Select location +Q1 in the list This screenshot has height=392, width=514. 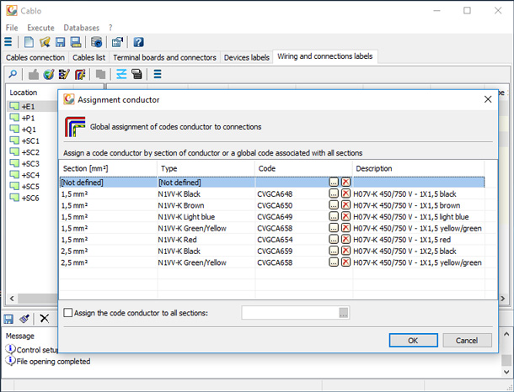click(29, 130)
